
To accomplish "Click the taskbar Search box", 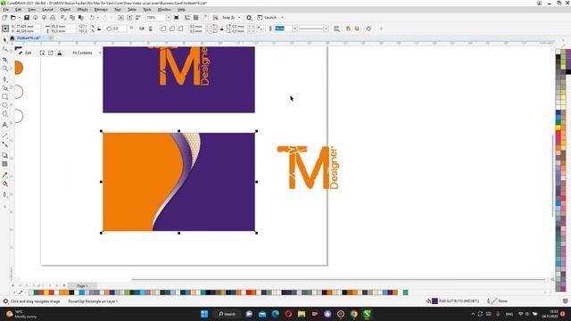I will [x=227, y=314].
